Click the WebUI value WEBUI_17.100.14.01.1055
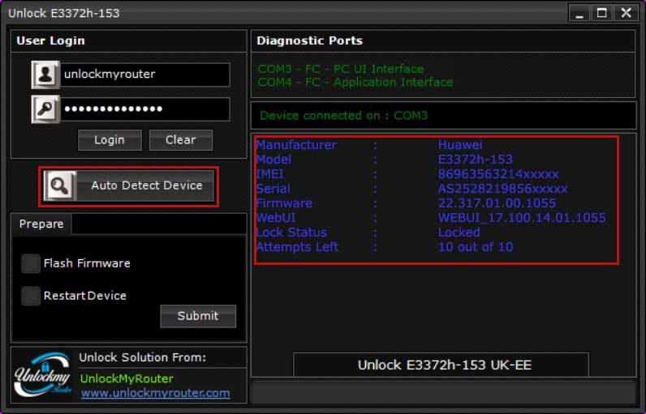 pyautogui.click(x=522, y=218)
